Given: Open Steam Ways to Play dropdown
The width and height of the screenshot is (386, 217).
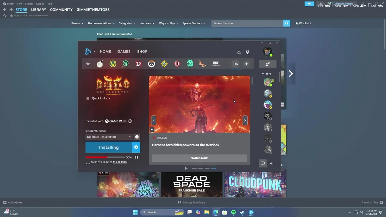Looking at the screenshot, I should click(169, 23).
